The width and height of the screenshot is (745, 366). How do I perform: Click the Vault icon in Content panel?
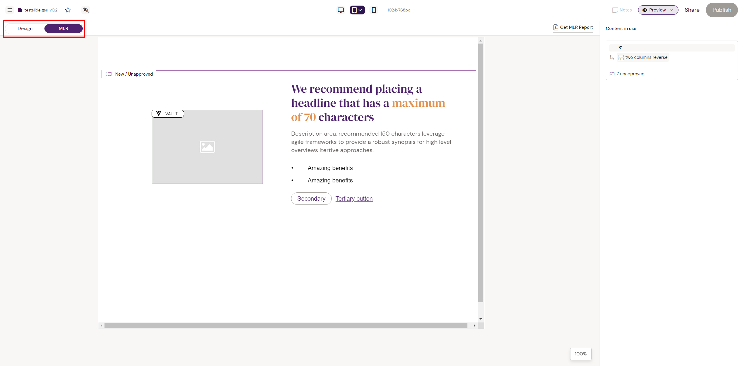pyautogui.click(x=620, y=48)
